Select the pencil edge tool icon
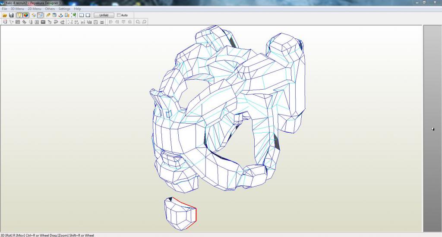The height and width of the screenshot is (237, 442). [48, 15]
